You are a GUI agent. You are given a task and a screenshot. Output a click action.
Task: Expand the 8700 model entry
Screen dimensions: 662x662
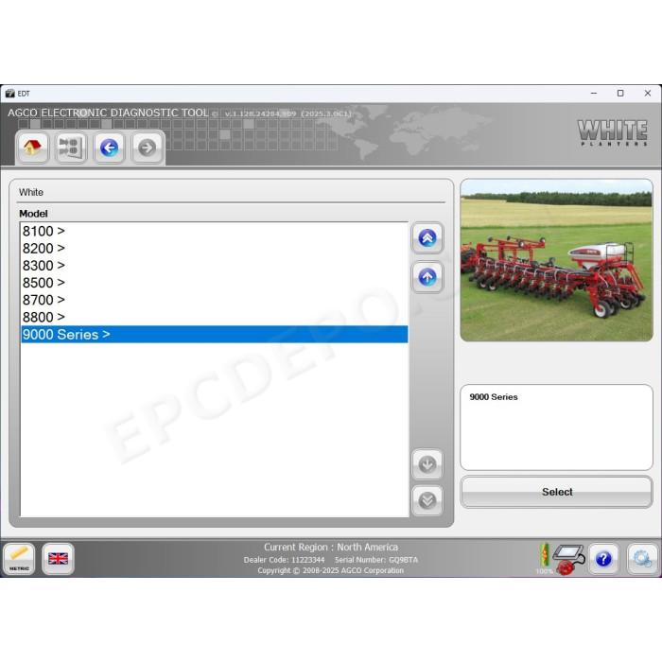click(215, 300)
